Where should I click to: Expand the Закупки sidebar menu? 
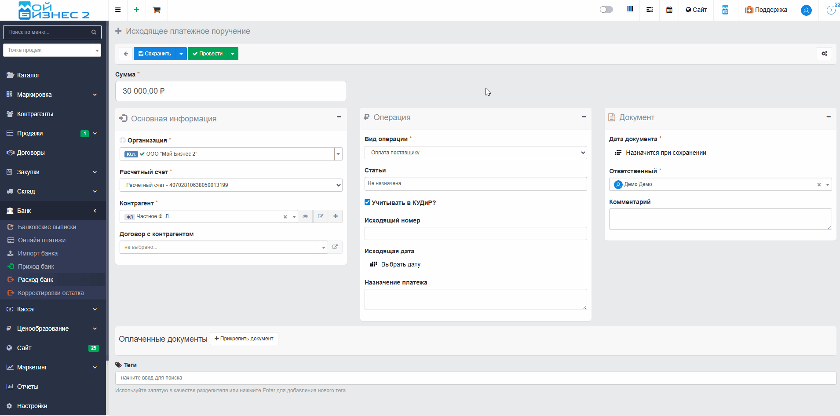(x=52, y=172)
